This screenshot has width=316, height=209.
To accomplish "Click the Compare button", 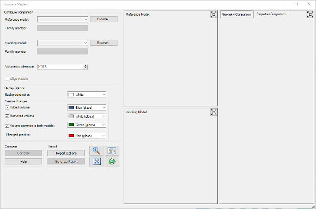I will click(x=23, y=153).
